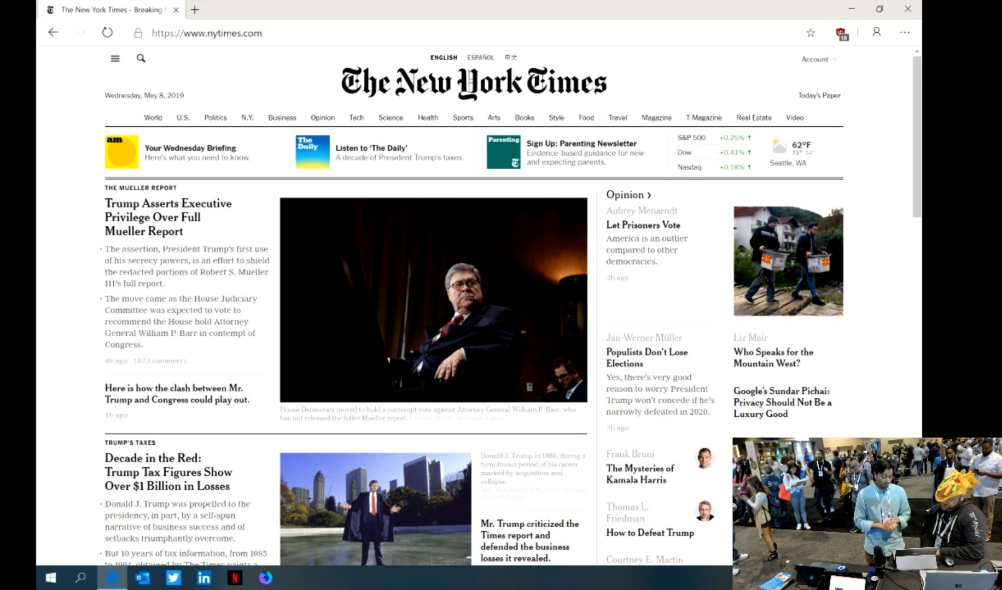
Task: Open 'Mr. Trump criticized the Times report' story
Action: 529,540
